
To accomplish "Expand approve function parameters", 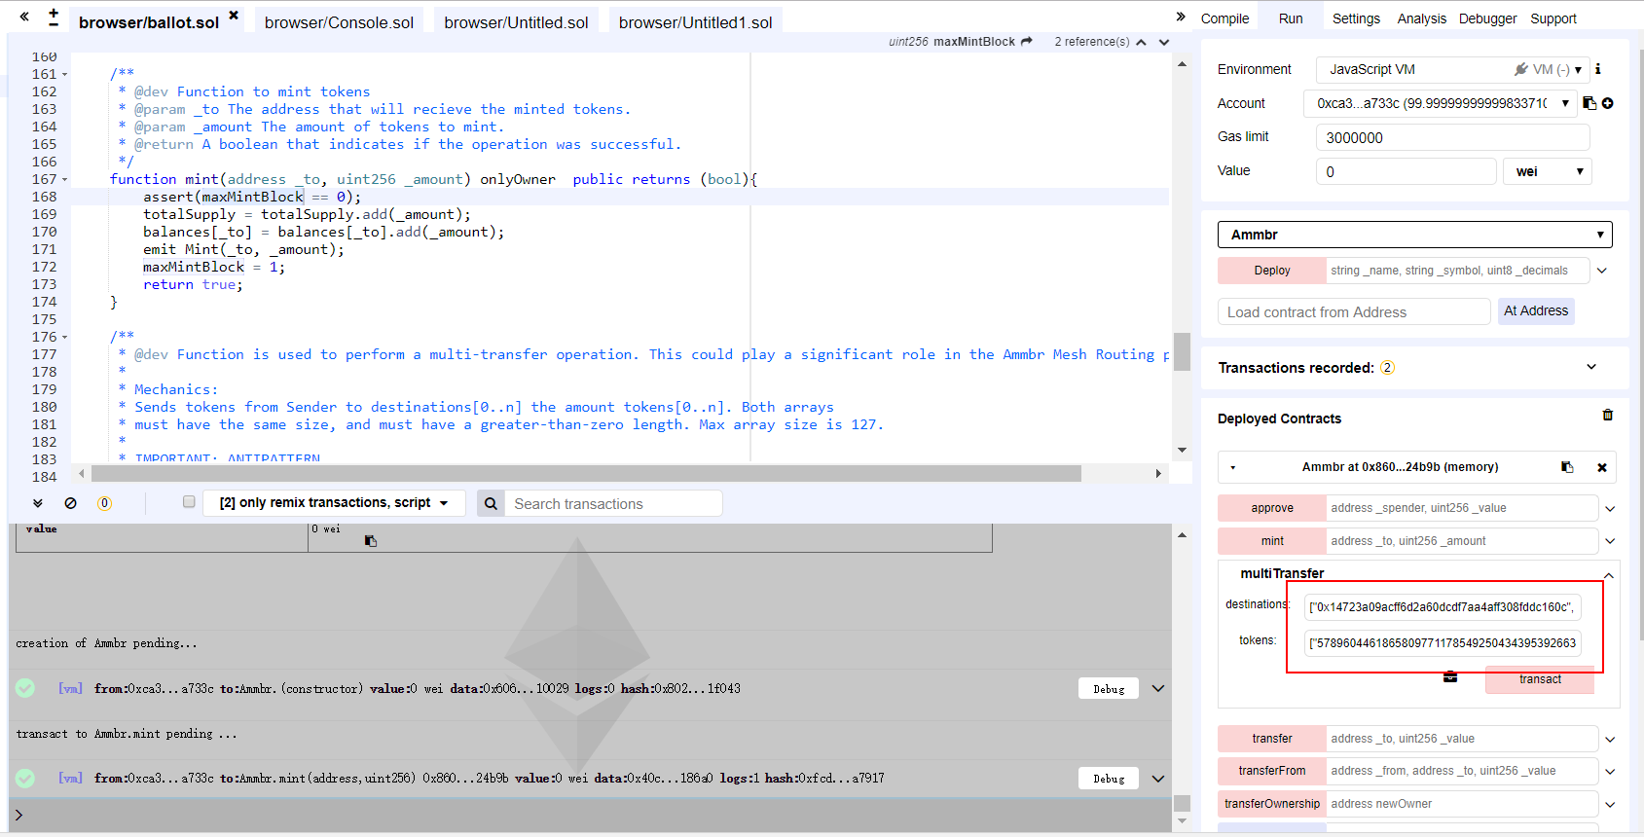I will 1610,509.
